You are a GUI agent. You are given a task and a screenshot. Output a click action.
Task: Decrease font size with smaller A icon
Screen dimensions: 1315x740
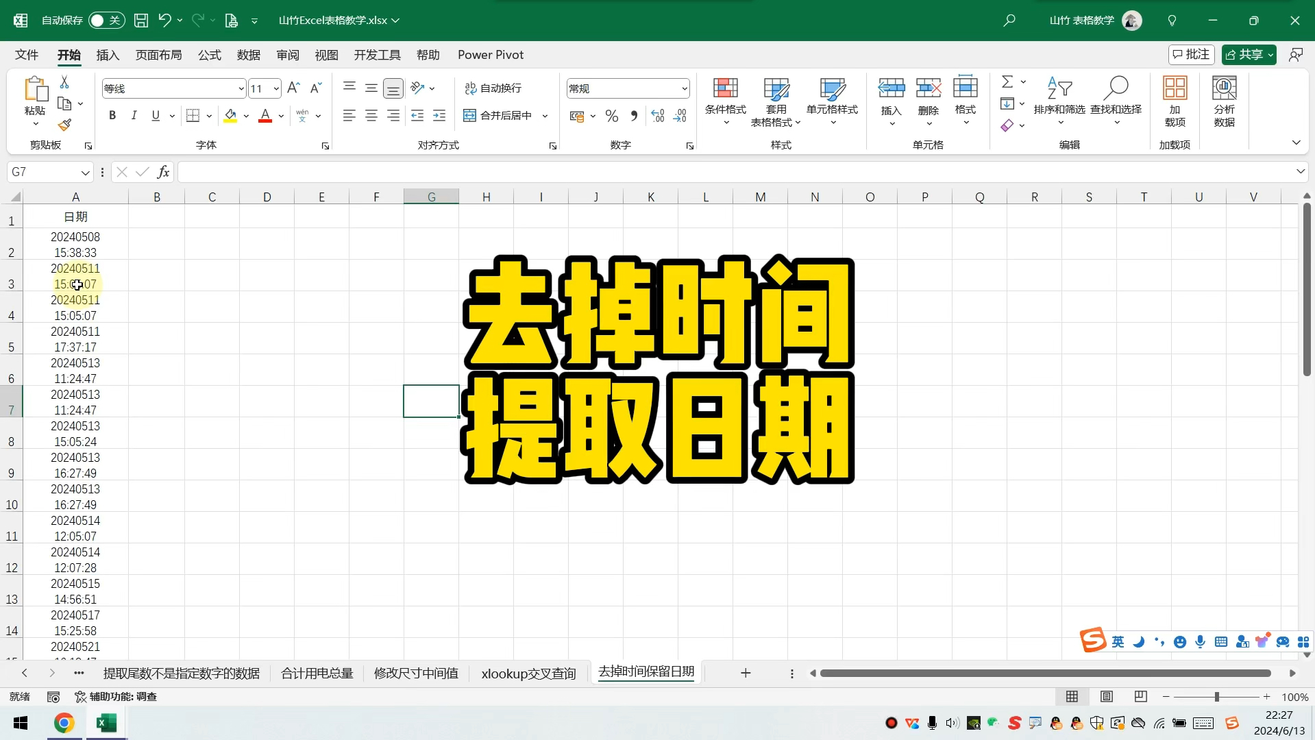[316, 88]
